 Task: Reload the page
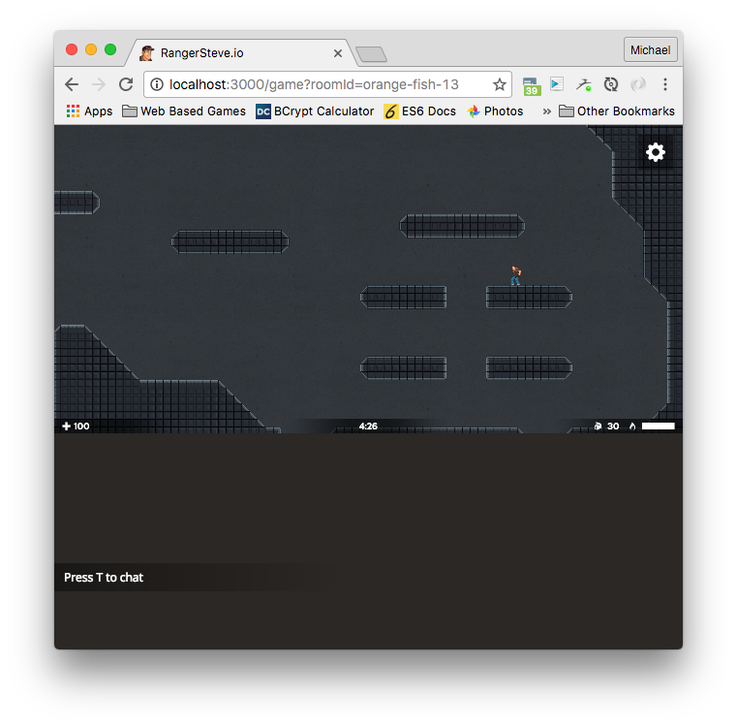(126, 84)
